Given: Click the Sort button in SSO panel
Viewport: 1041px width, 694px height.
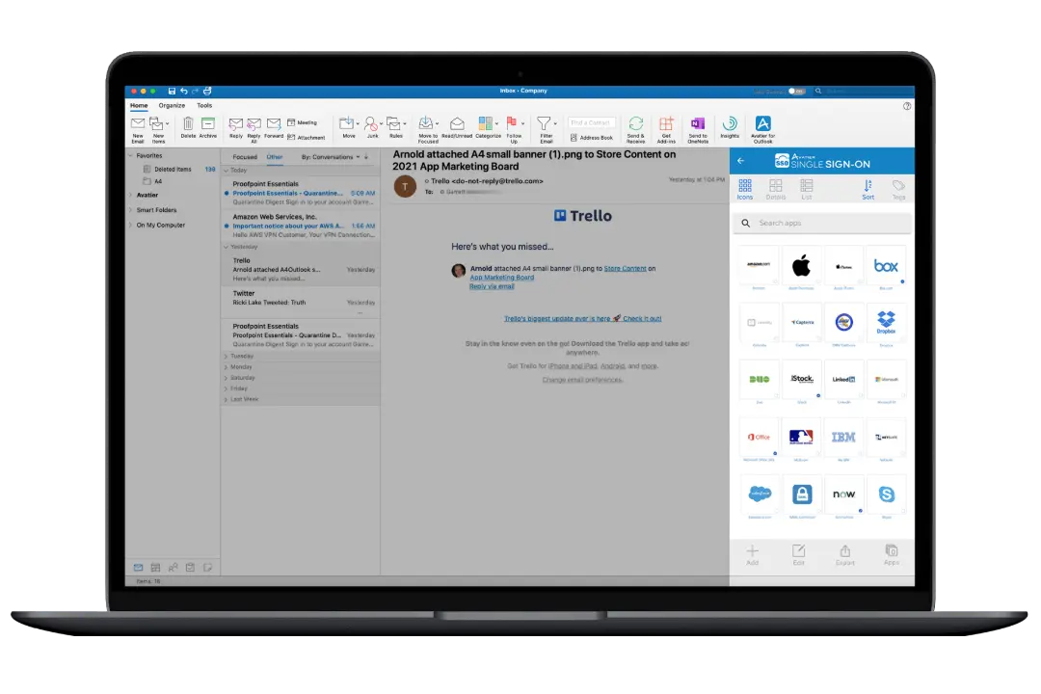Looking at the screenshot, I should click(867, 189).
